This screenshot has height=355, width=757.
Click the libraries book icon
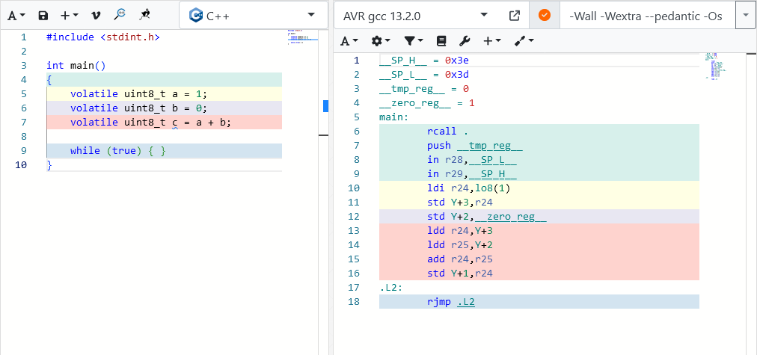(441, 41)
